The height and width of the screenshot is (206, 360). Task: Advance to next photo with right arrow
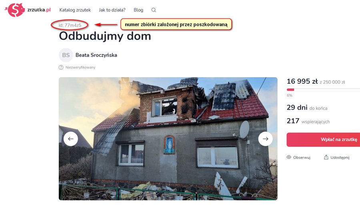(x=266, y=139)
